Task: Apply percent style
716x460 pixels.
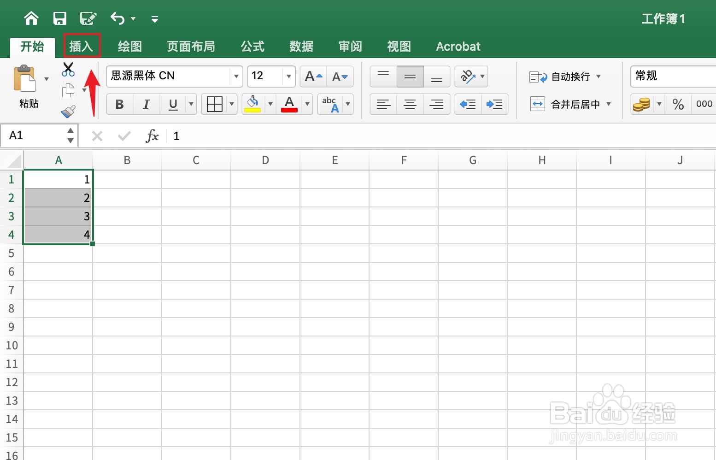Action: coord(678,104)
